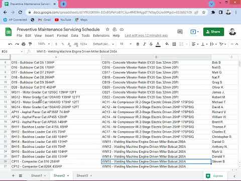Apply bold formatting

(x=138, y=44)
